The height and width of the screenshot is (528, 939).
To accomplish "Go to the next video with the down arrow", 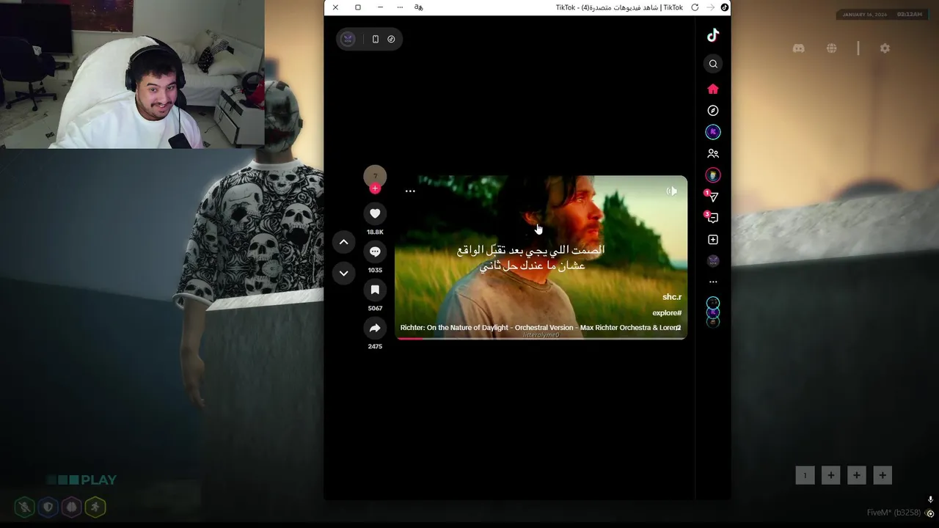I will click(x=343, y=274).
